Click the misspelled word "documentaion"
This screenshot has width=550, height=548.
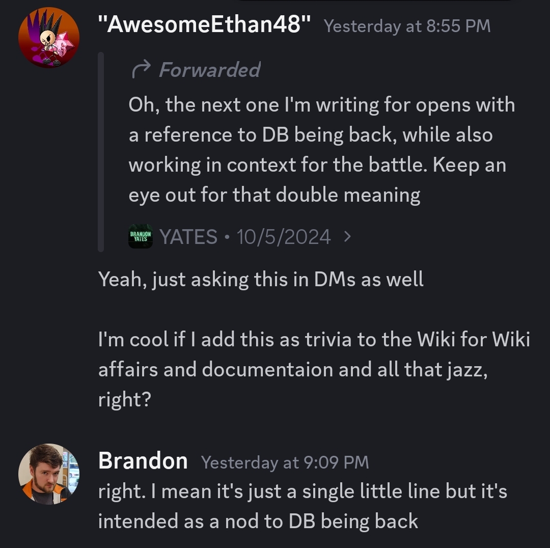(x=267, y=369)
